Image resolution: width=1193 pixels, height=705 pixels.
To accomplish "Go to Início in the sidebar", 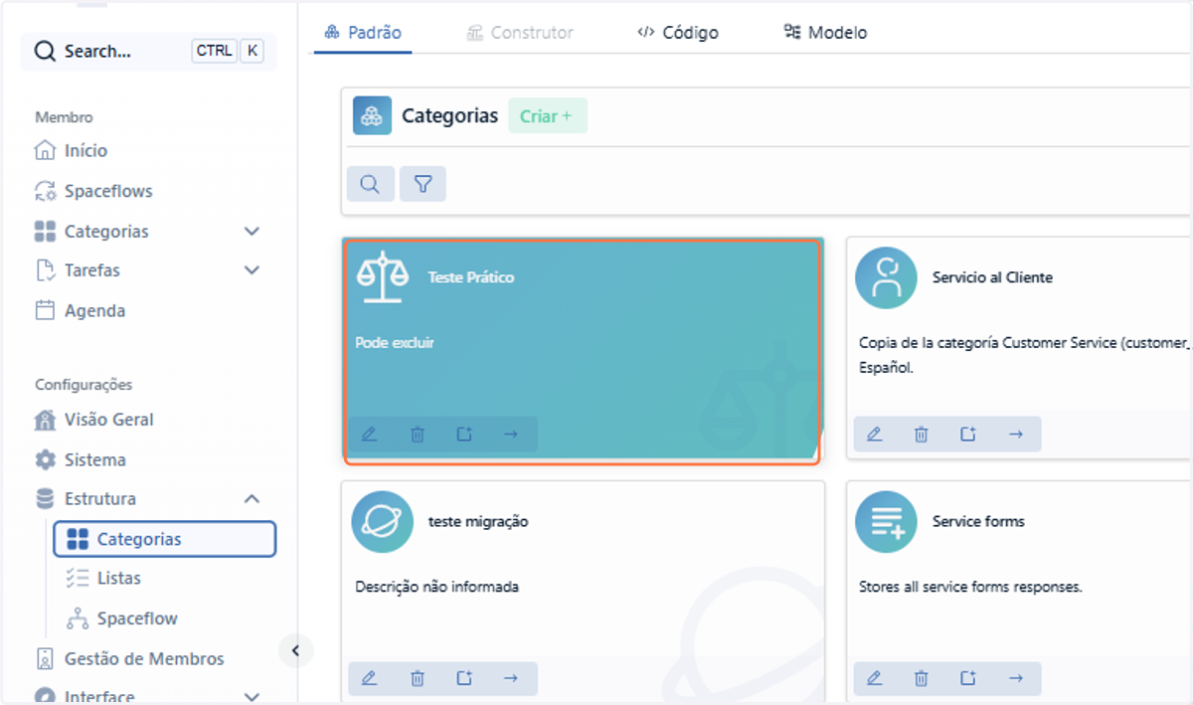I will pos(72,151).
